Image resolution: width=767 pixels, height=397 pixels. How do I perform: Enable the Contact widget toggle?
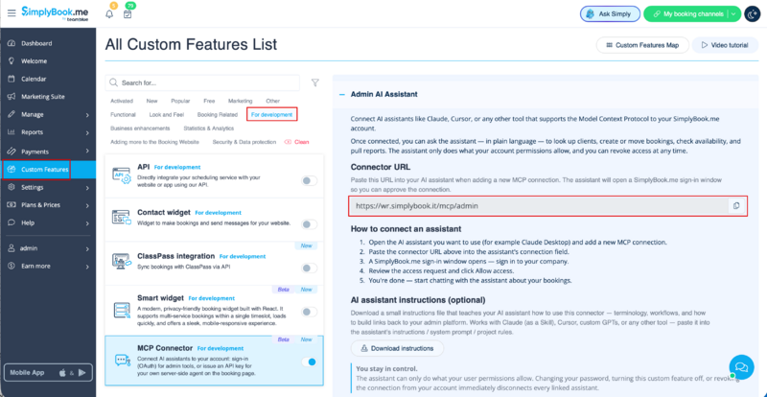[309, 224]
